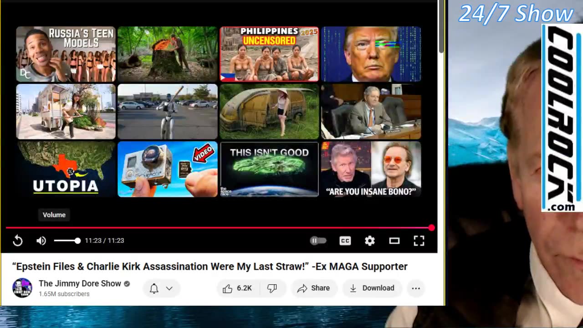Open the robot in parking lot video
The image size is (583, 328).
coord(168,111)
